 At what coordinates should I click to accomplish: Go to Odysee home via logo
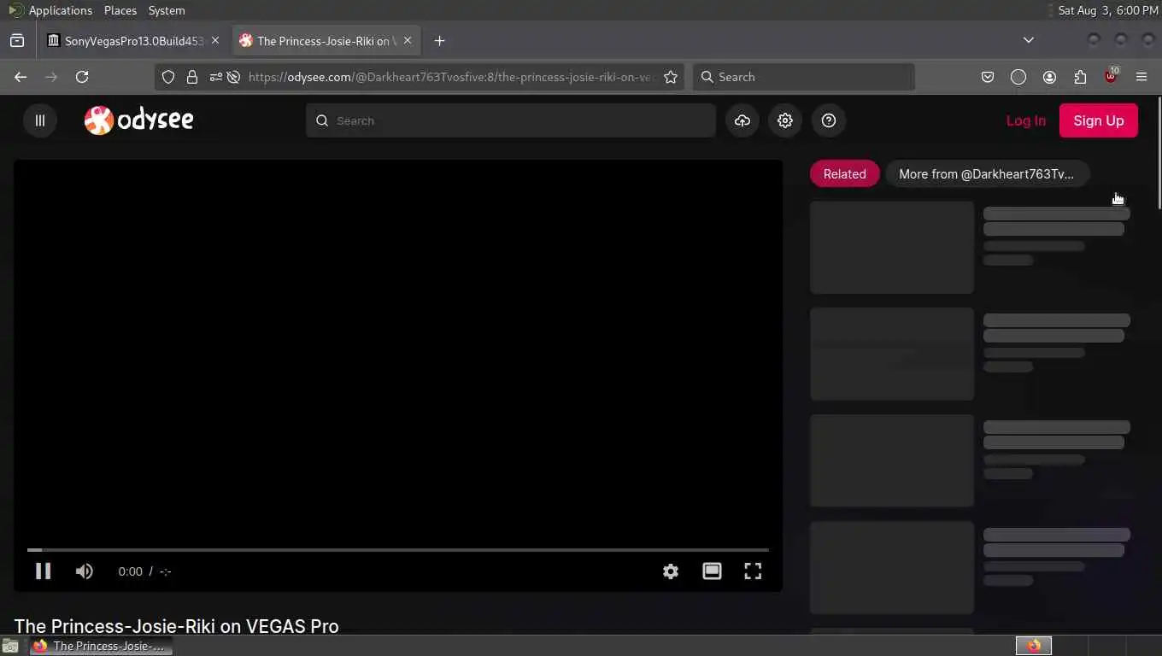click(x=138, y=120)
